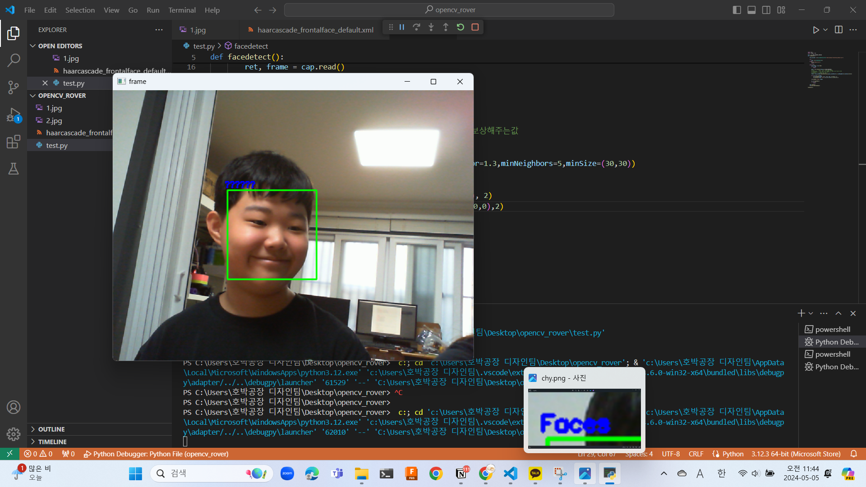Image resolution: width=866 pixels, height=487 pixels.
Task: Open the Source Control view
Action: tap(14, 87)
